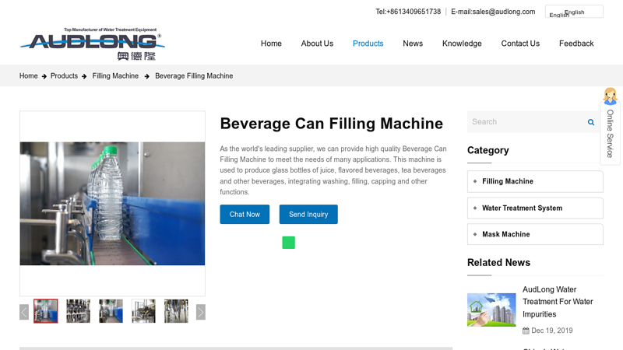
Task: Select the second product thumbnail
Action: coord(79,311)
